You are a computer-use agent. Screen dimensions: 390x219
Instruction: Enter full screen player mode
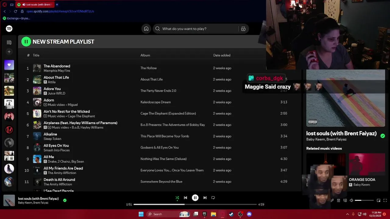[385, 200]
